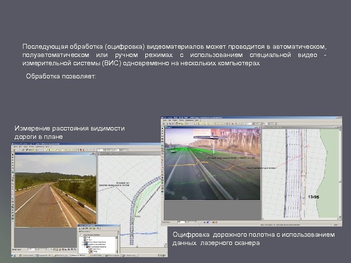Click the plan view with green area in the right window
The width and height of the screenshot is (351, 263).
coord(300,173)
